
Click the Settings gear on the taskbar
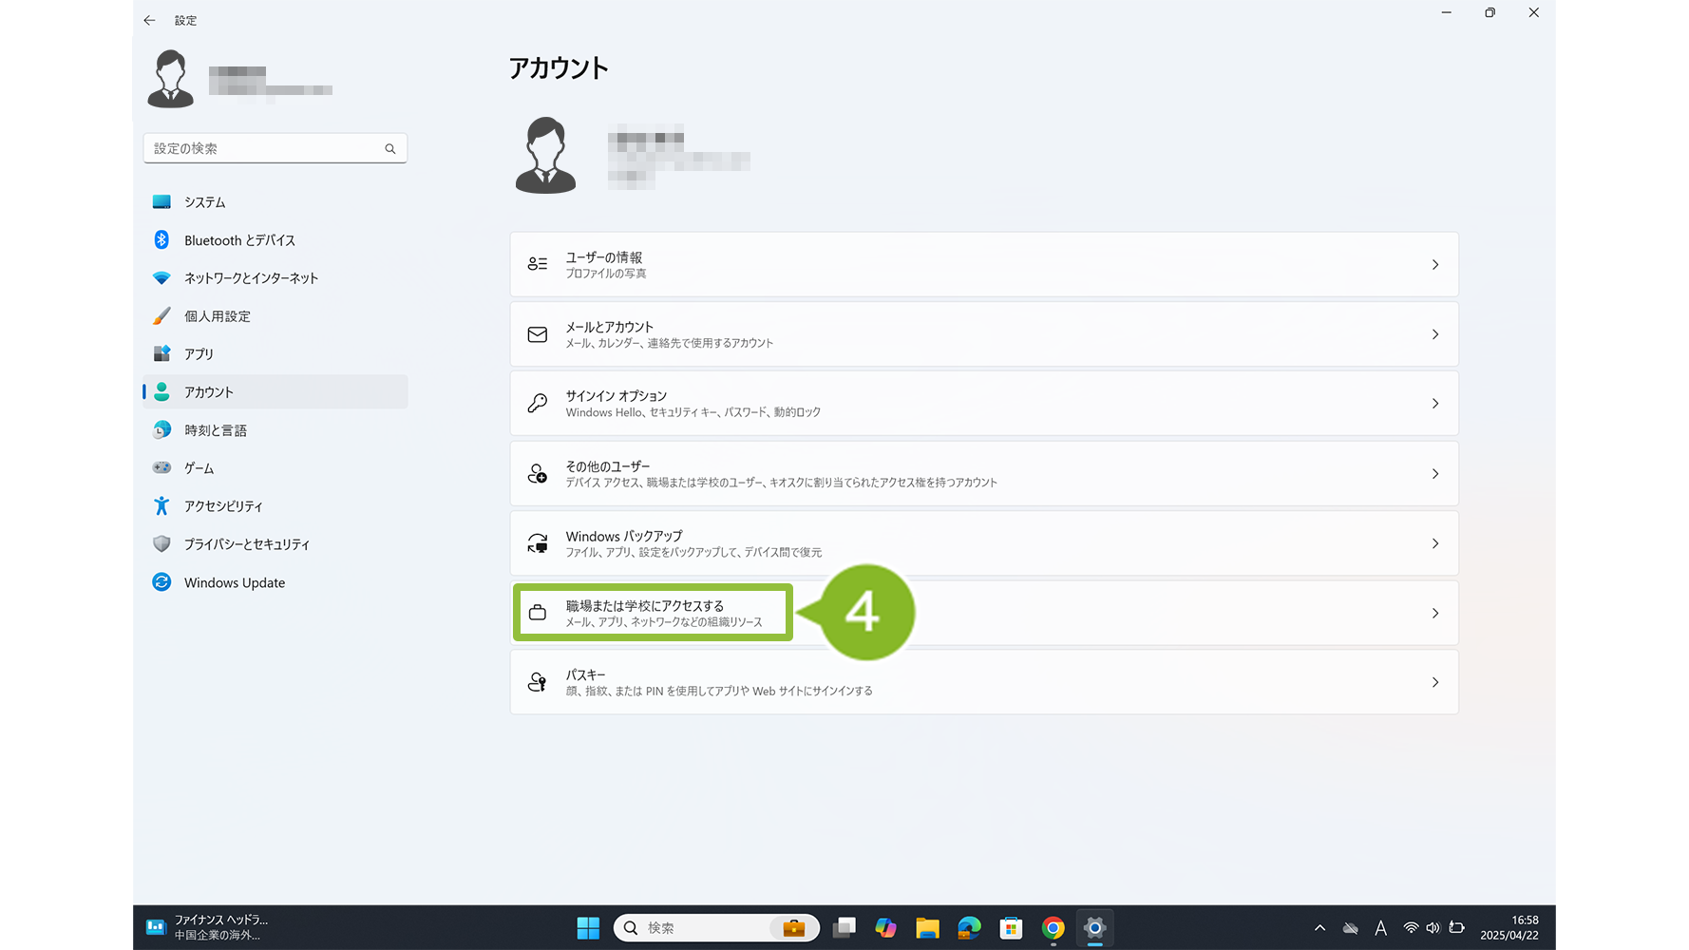tap(1094, 928)
